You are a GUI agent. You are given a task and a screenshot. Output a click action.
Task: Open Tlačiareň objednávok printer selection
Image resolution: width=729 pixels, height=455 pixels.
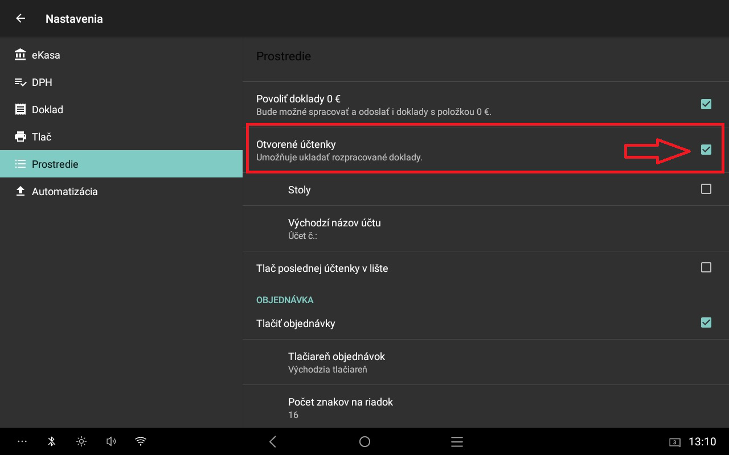[486, 362]
